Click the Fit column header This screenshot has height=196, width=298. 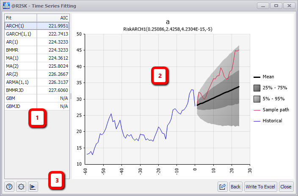[x=20, y=18]
